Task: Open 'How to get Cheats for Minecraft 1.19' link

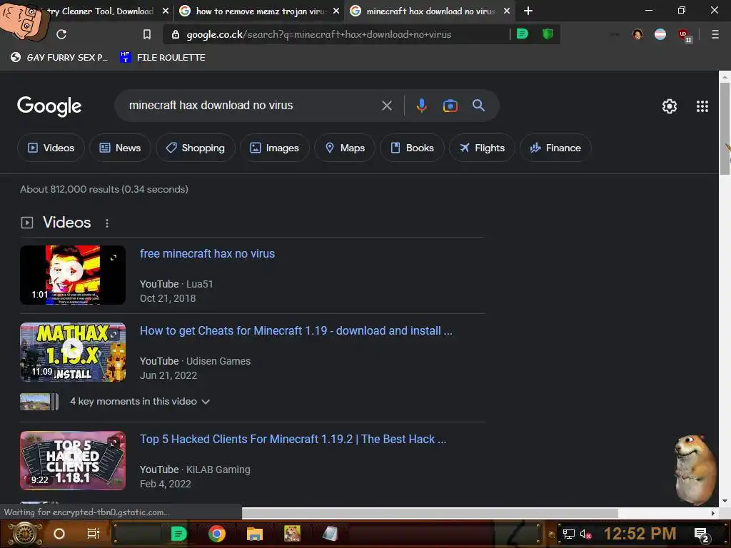Action: tap(296, 330)
